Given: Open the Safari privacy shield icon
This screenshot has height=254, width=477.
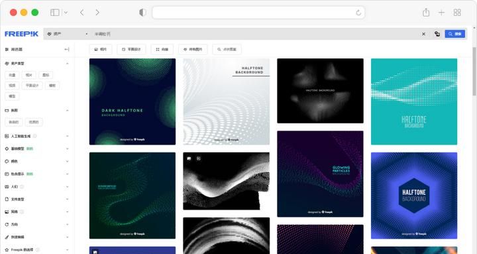Looking at the screenshot, I should click(142, 13).
